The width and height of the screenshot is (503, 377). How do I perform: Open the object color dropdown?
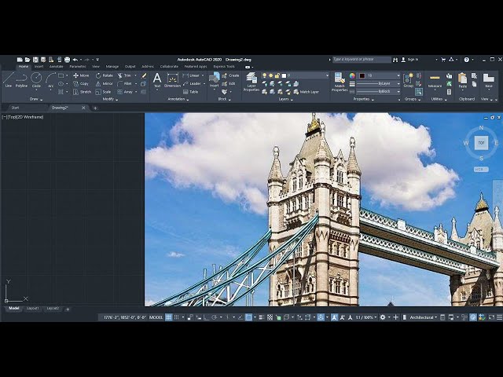click(x=398, y=75)
